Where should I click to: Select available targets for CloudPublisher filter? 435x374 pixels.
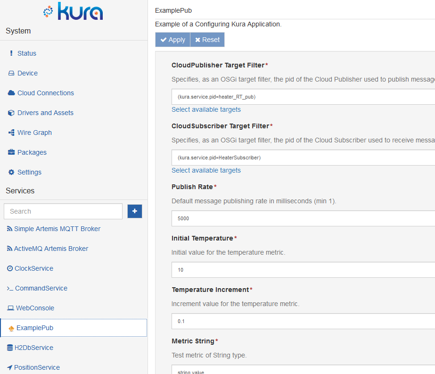(206, 110)
